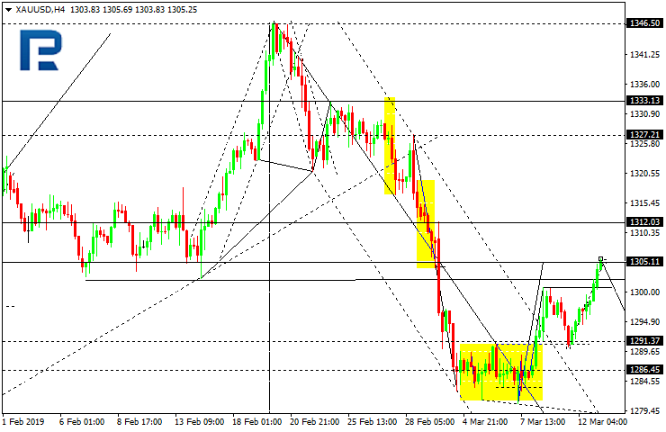Select the 1312.03 price level label
This screenshot has height=432, width=666.
click(x=645, y=222)
